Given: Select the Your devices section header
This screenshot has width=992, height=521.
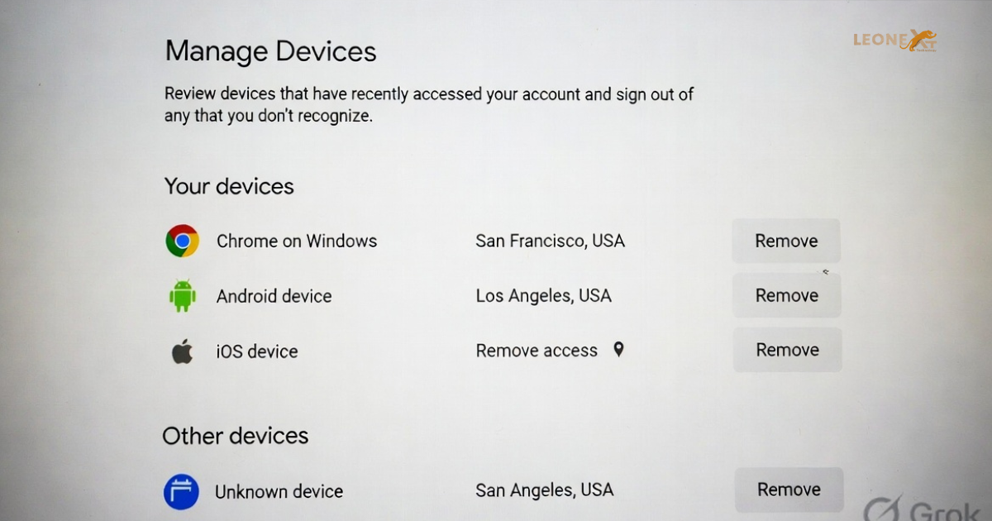Looking at the screenshot, I should click(x=229, y=186).
